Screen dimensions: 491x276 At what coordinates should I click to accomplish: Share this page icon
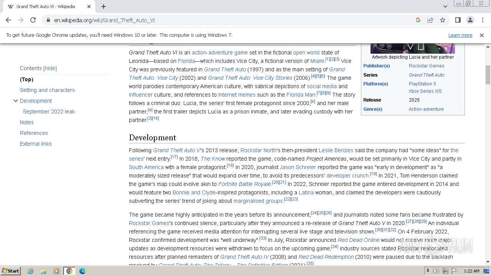(x=430, y=20)
